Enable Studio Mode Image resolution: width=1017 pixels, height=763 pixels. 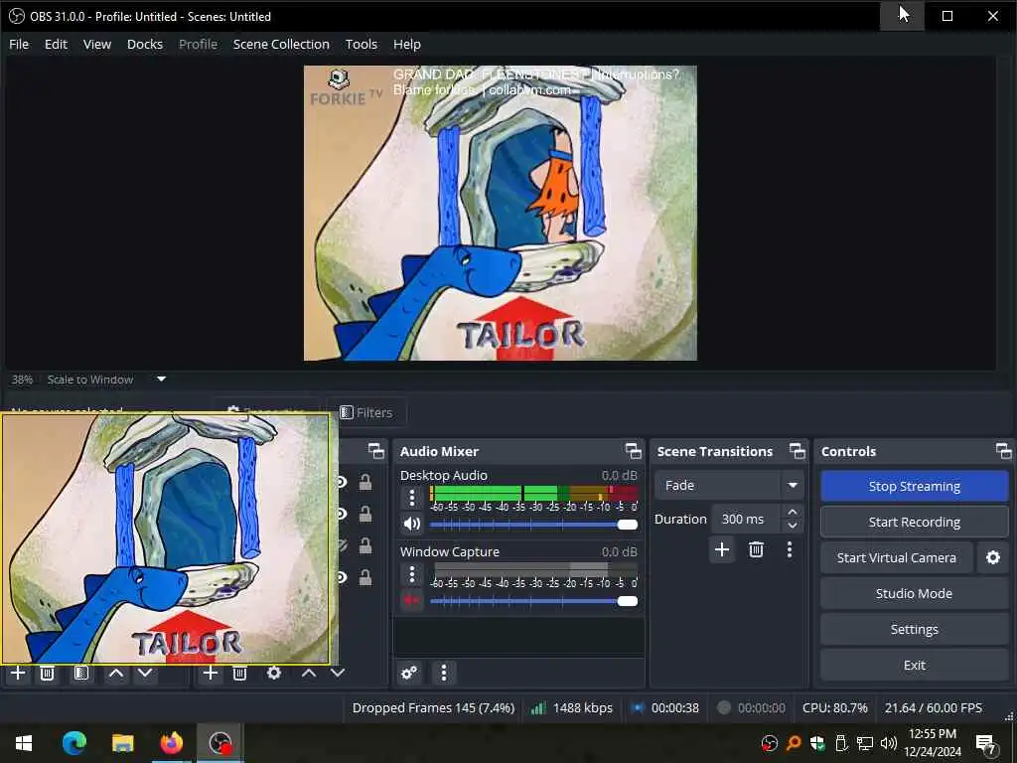coord(914,593)
